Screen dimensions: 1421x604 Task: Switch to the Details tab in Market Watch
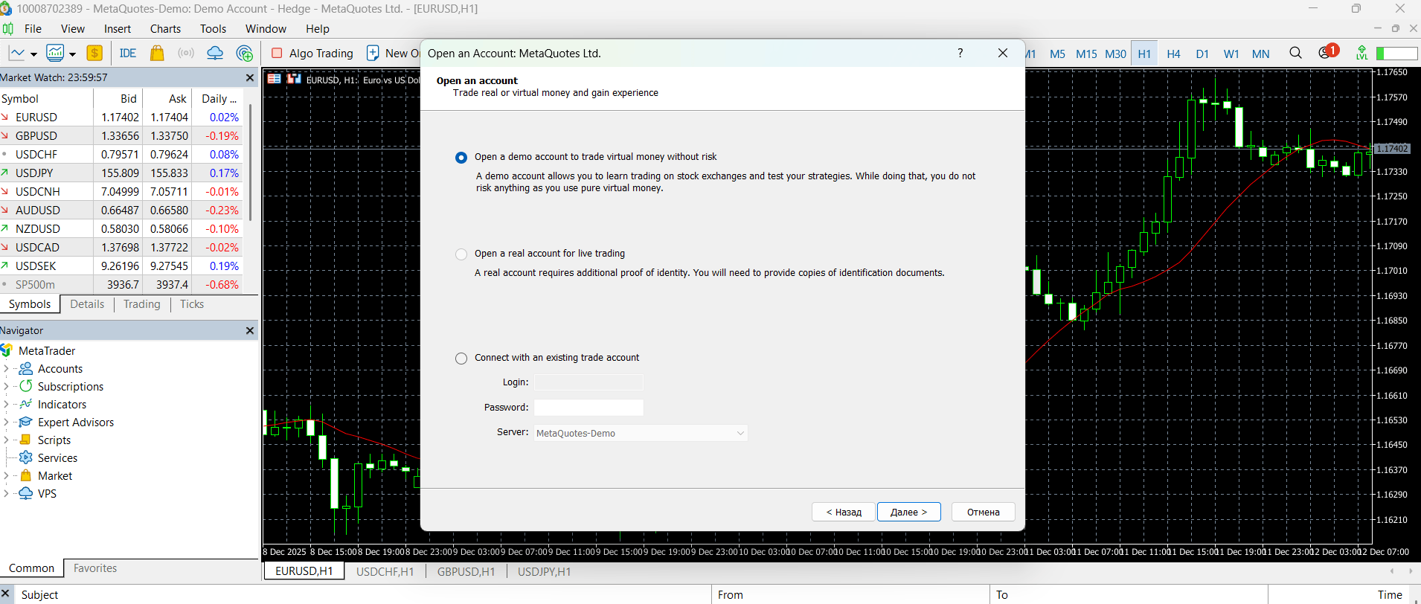[x=87, y=304]
